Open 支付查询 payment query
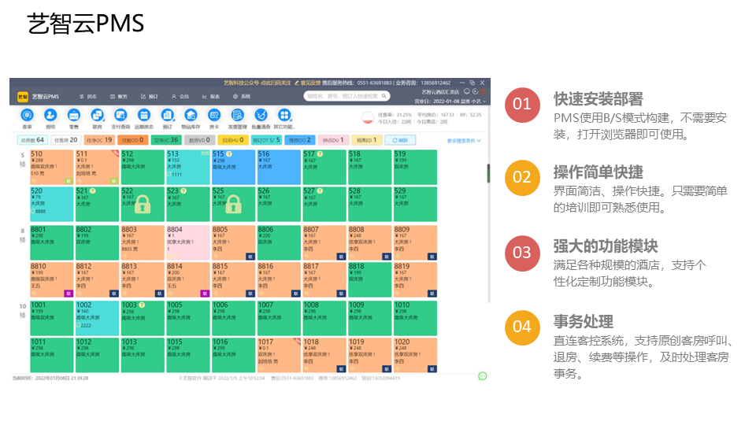The width and height of the screenshot is (756, 425). point(120,115)
